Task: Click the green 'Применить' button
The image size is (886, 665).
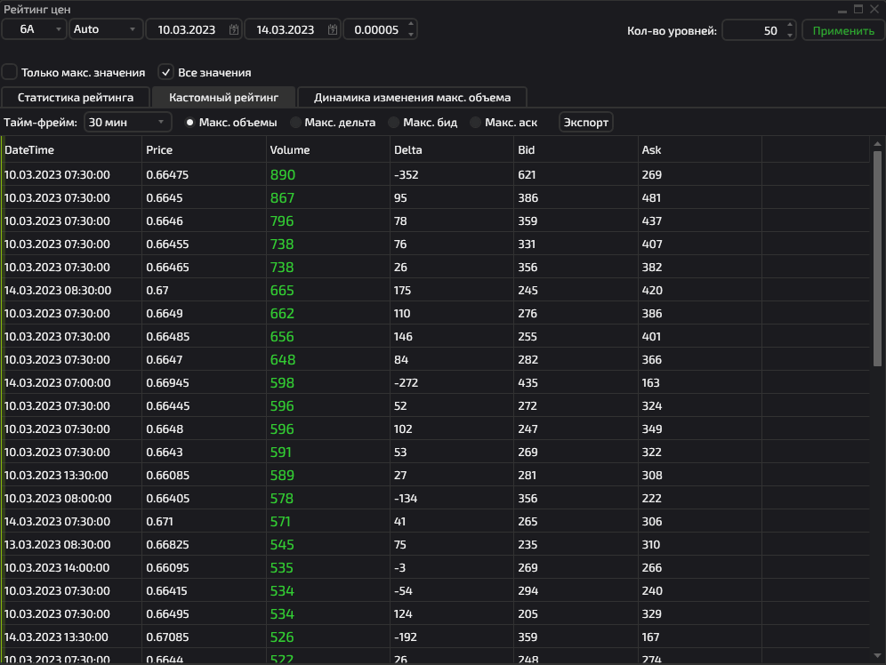Action: coord(843,30)
